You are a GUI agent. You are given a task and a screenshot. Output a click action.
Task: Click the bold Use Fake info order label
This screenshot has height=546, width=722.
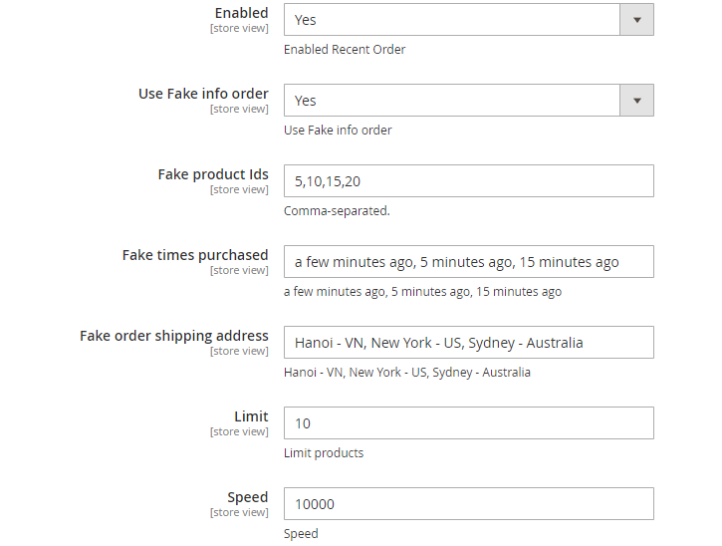coord(203,94)
